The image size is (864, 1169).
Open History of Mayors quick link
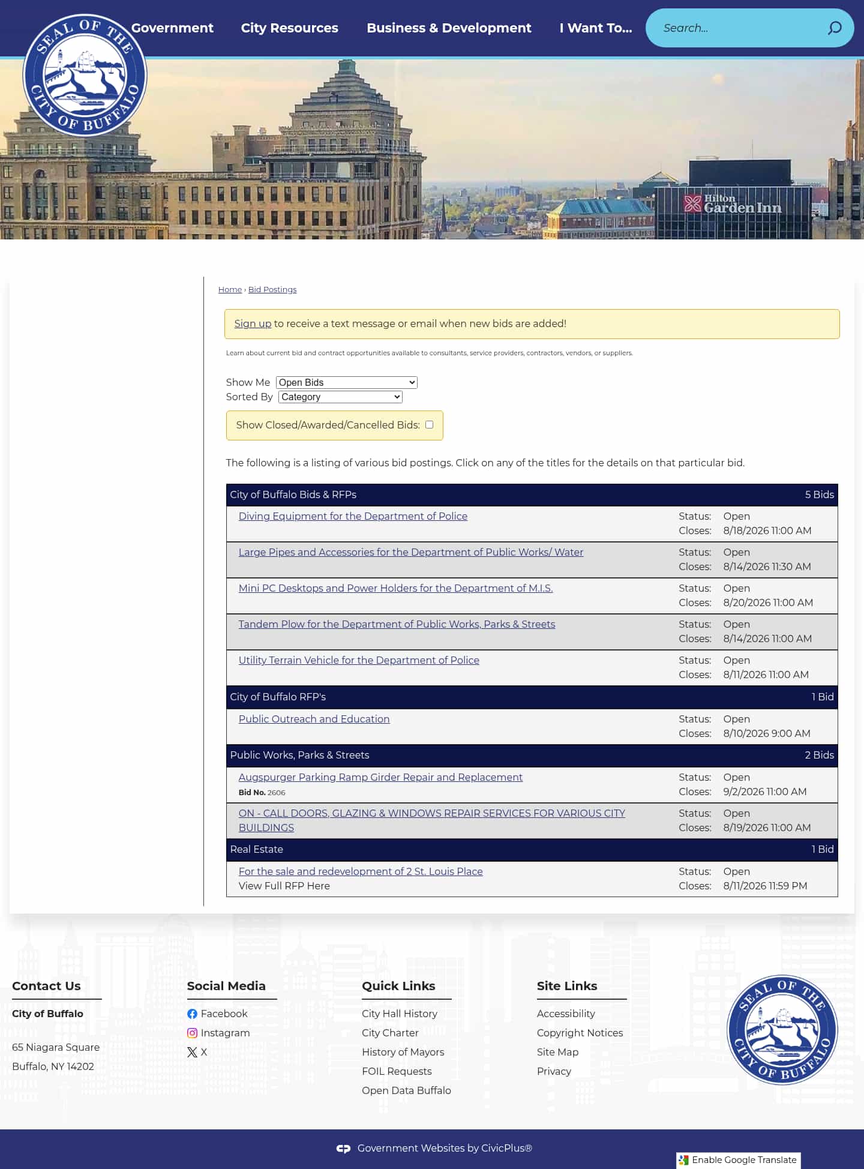point(403,1052)
